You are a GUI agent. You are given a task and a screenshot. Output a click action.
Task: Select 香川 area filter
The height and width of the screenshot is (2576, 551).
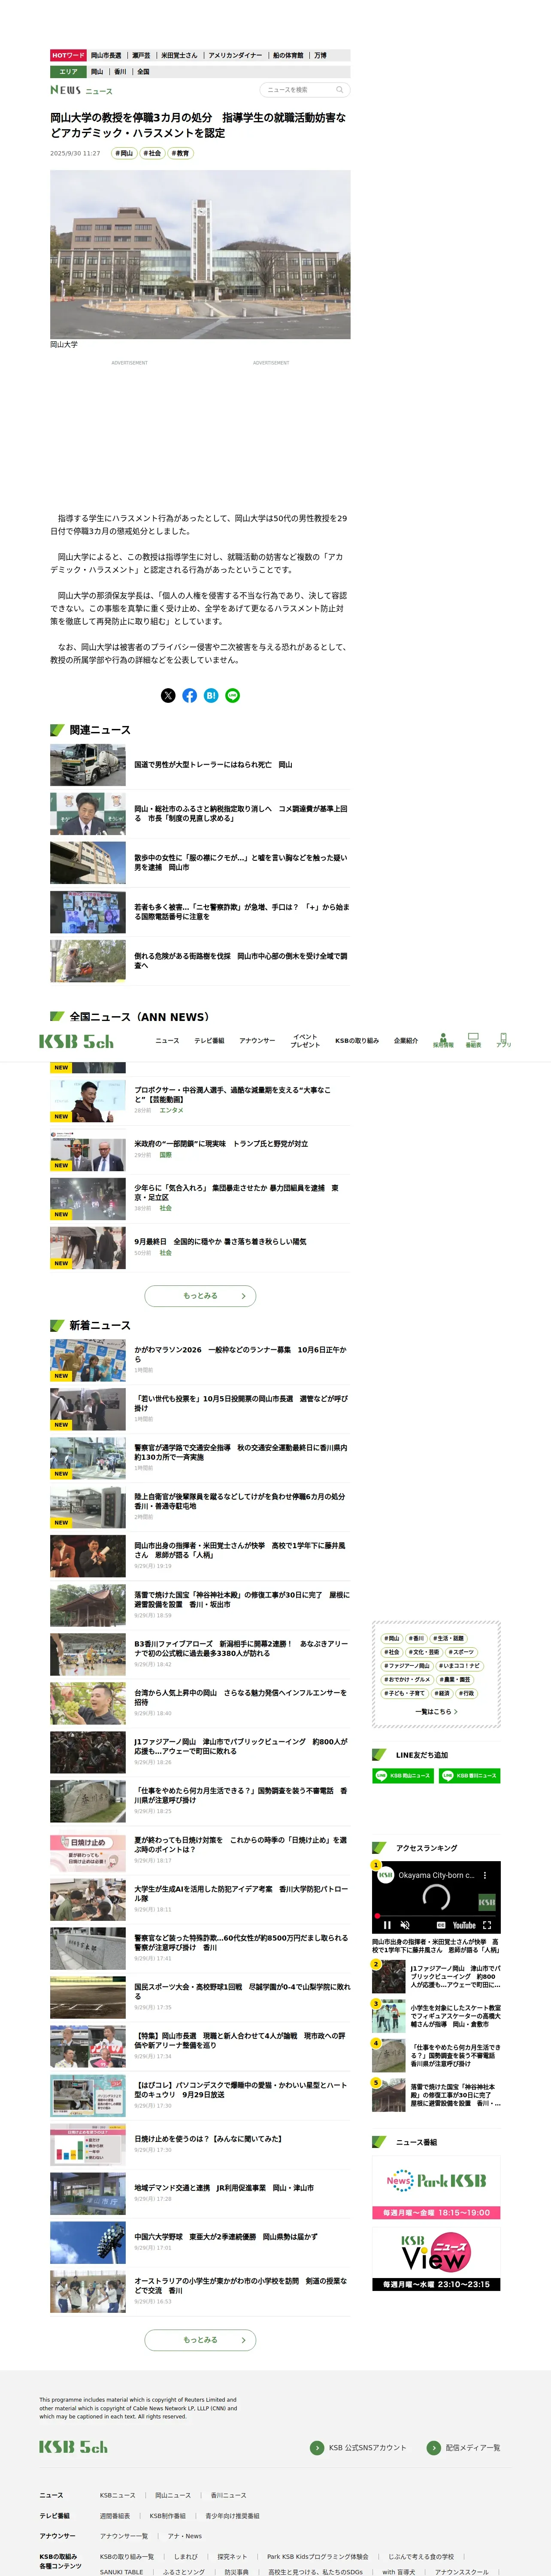pyautogui.click(x=120, y=72)
